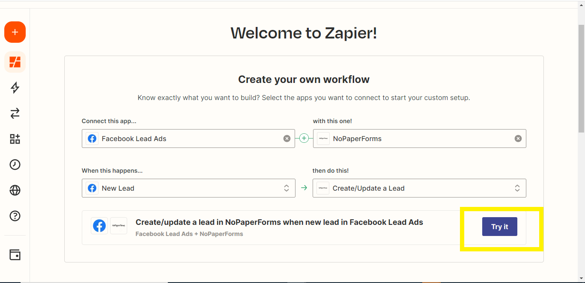Screen dimensions: 585x283
Task: Clear the NoPaperForms app selection
Action: pyautogui.click(x=518, y=139)
